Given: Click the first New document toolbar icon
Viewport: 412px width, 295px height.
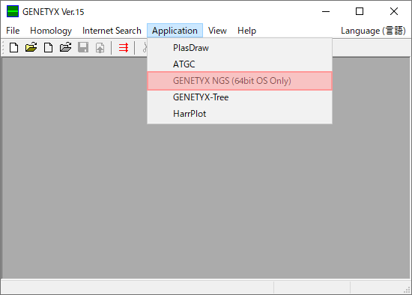Looking at the screenshot, I should click(14, 48).
